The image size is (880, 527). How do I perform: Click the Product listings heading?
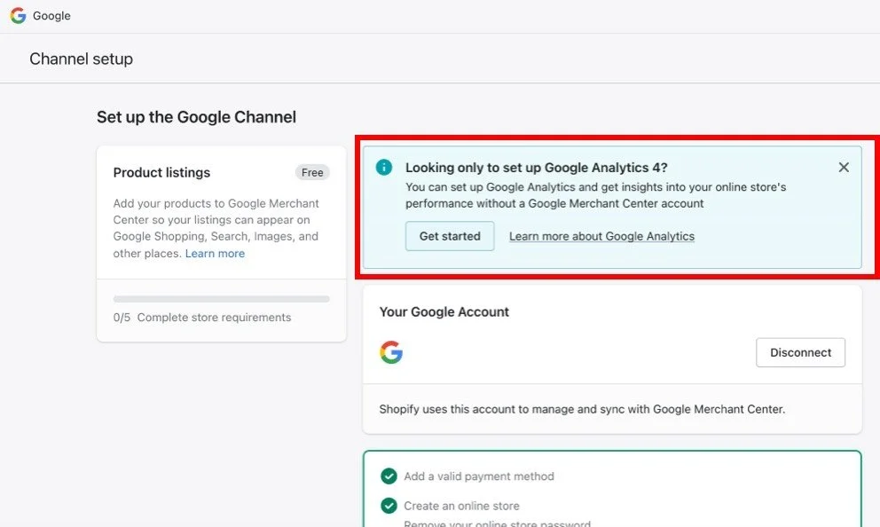[161, 173]
